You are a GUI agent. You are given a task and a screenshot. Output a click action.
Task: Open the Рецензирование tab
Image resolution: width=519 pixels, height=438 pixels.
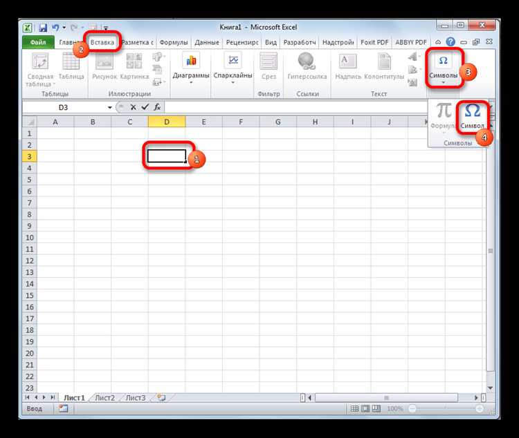(242, 42)
